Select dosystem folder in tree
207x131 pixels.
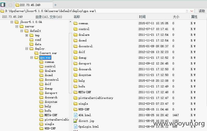[51, 102]
